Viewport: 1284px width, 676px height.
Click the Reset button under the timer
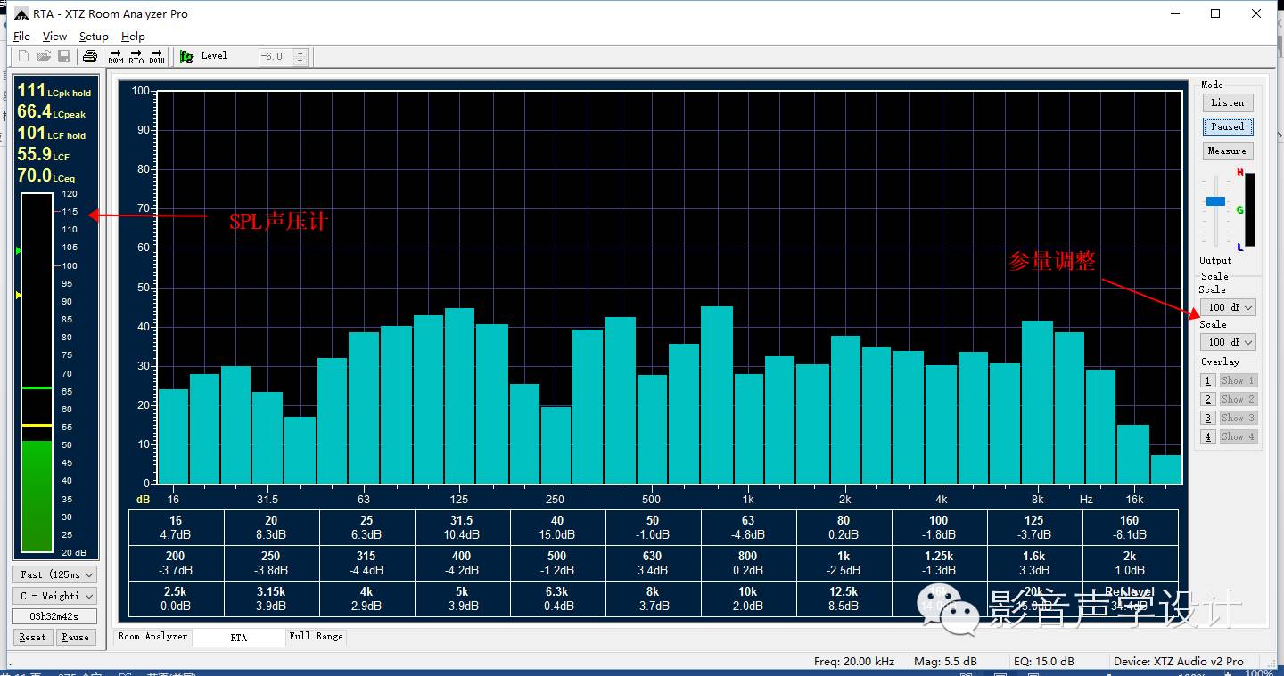33,637
